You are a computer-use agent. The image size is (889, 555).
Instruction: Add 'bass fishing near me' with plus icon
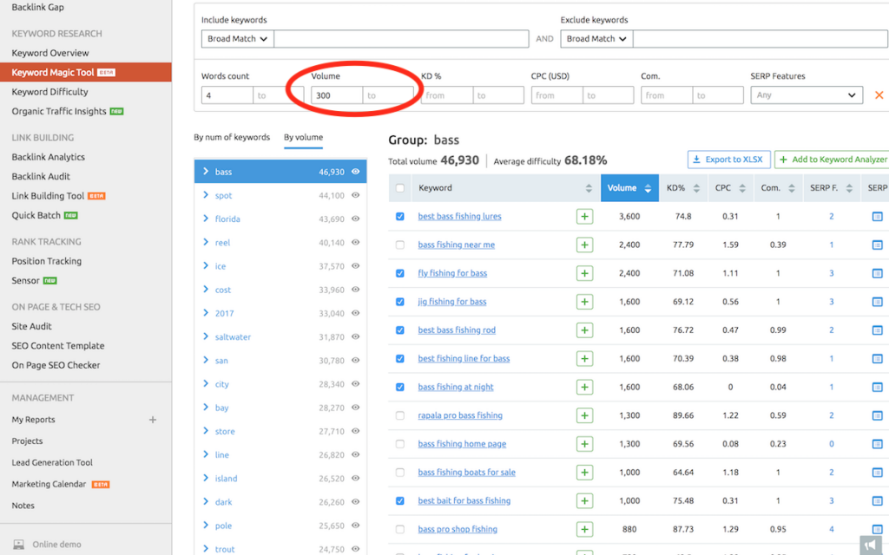(584, 245)
